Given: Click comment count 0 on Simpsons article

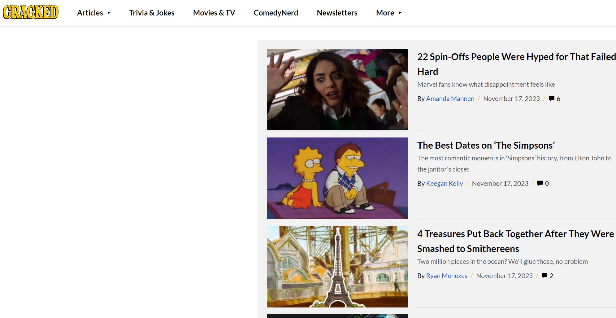Looking at the screenshot, I should click(x=547, y=184).
